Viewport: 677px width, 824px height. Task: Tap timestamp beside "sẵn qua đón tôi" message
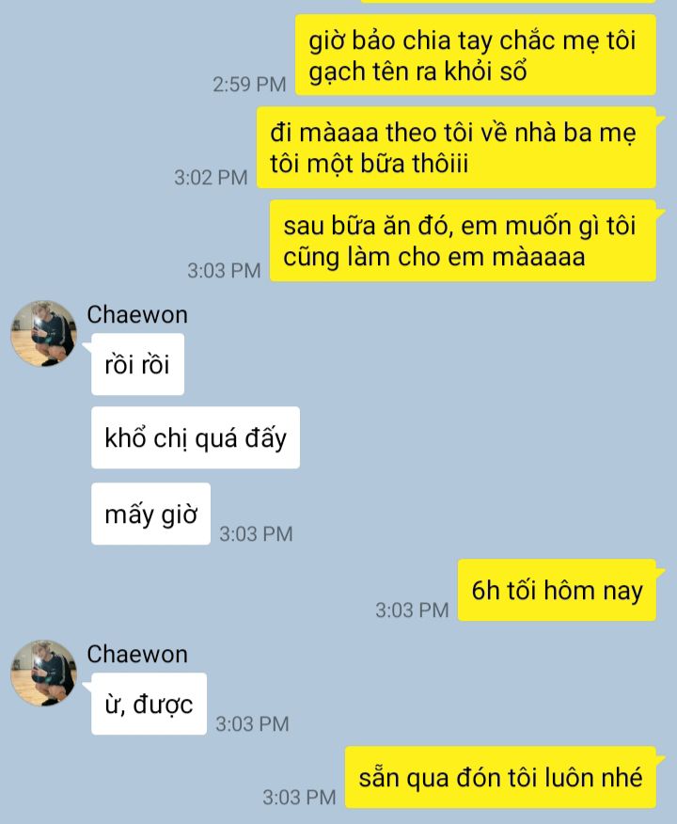coord(299,798)
